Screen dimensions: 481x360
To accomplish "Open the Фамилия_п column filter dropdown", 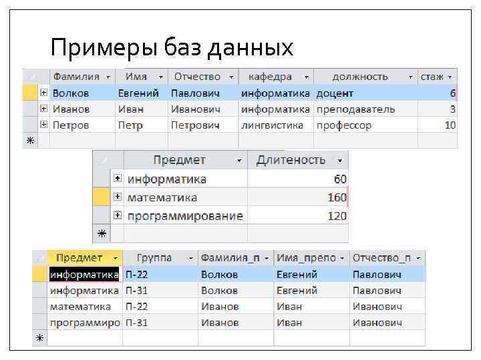I will point(267,259).
